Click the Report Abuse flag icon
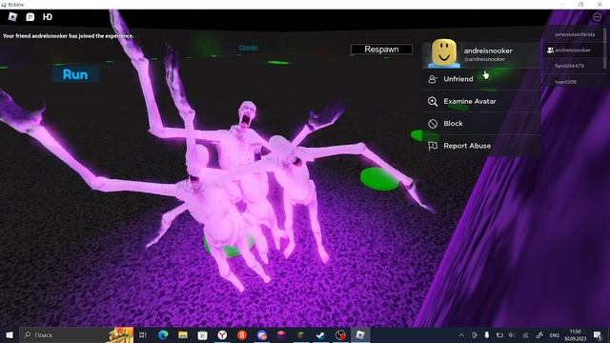The height and width of the screenshot is (343, 610). tap(433, 146)
